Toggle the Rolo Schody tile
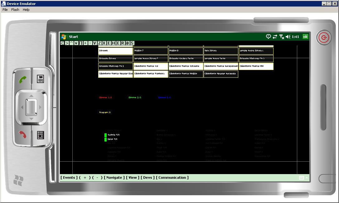Screen dimensions: 339x203 221,51
